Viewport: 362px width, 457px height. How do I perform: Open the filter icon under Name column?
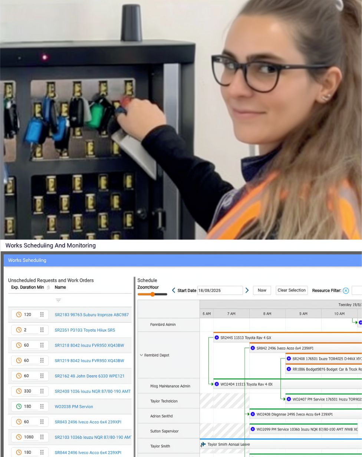point(58,300)
